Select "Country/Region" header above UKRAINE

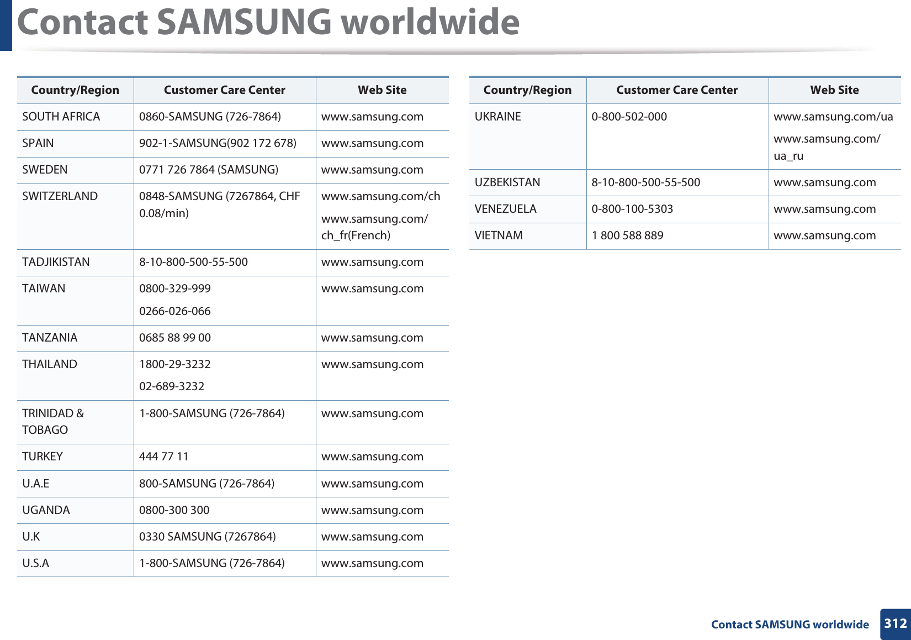pyautogui.click(x=528, y=90)
